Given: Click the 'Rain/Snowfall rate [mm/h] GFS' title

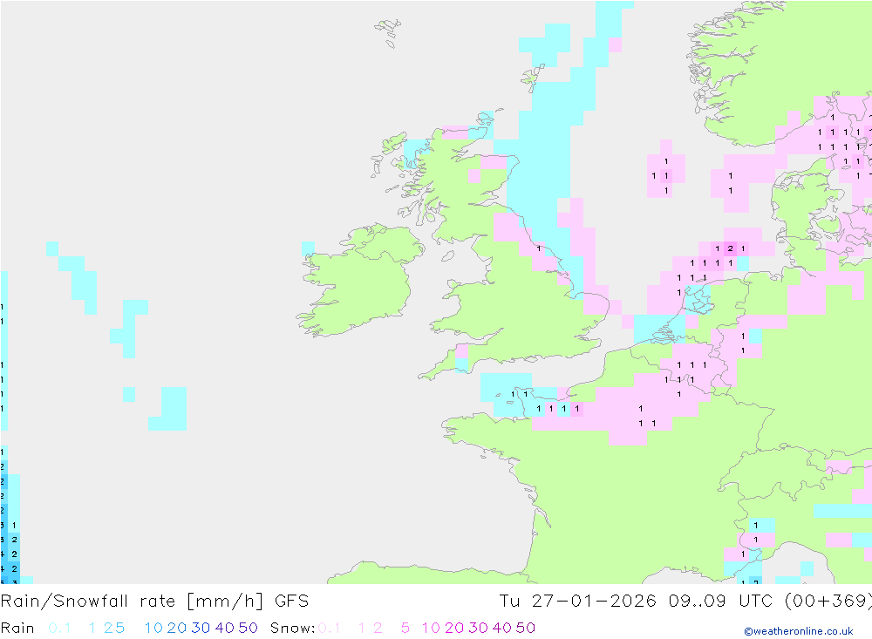Looking at the screenshot, I should click(154, 602).
